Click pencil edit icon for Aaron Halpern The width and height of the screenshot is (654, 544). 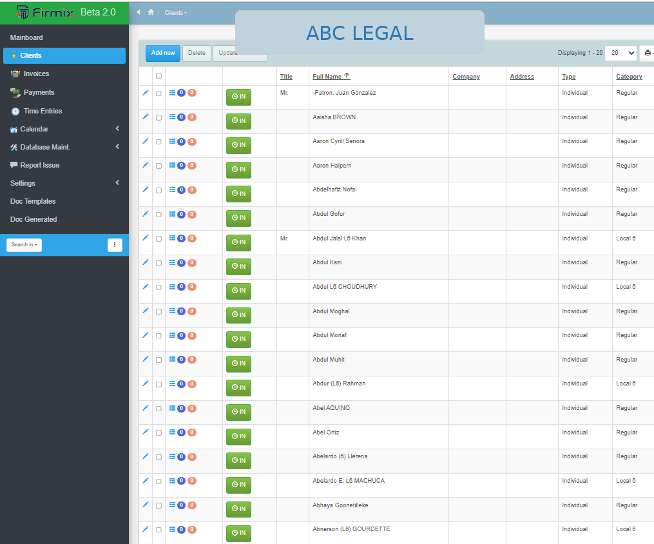tap(145, 165)
